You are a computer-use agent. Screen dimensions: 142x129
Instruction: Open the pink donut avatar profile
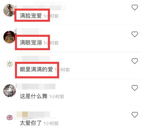pyautogui.click(x=10, y=117)
